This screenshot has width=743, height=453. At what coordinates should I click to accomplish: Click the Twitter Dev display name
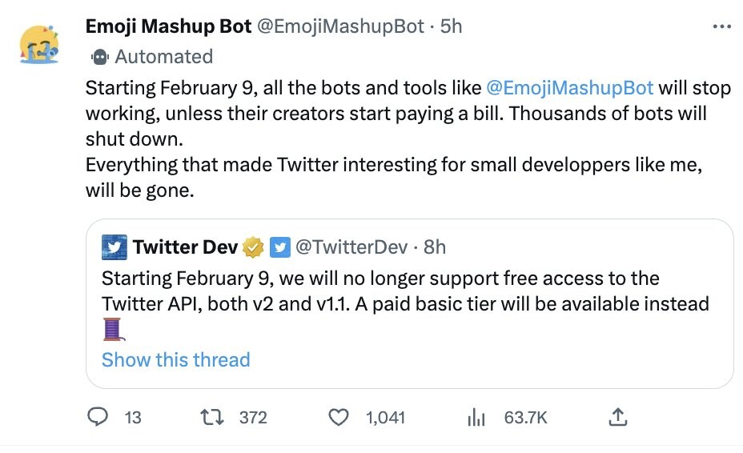(186, 247)
